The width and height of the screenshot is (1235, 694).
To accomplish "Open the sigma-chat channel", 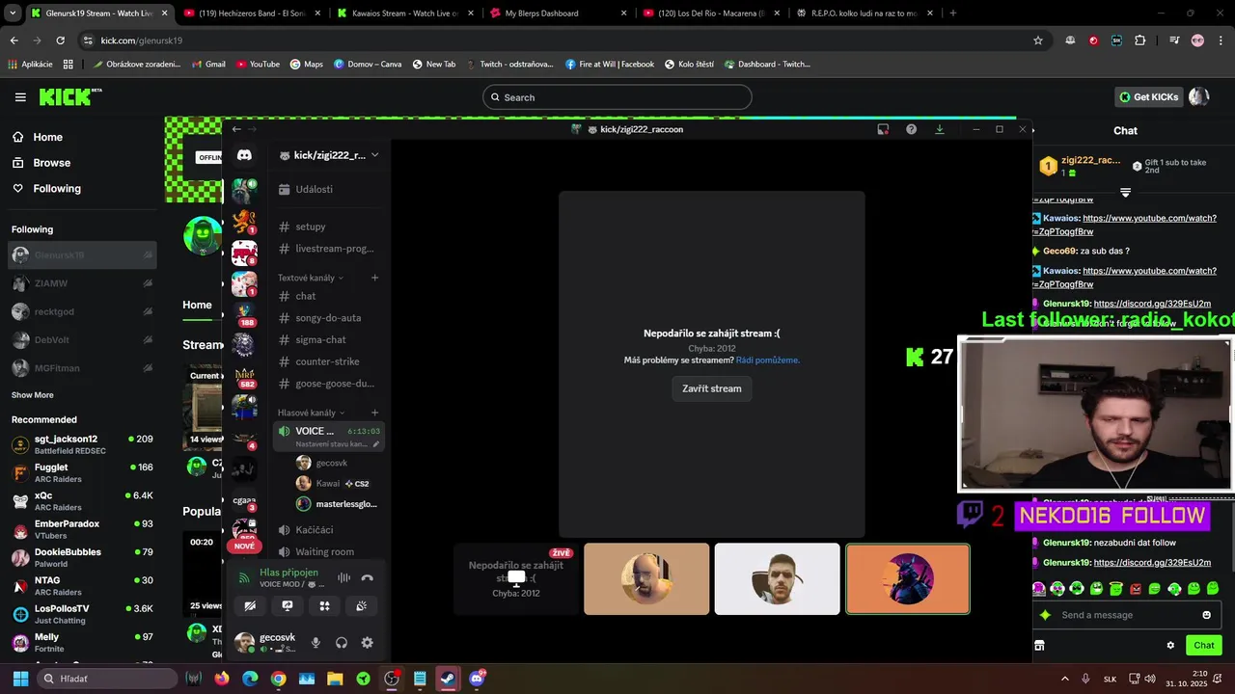I will (328, 339).
